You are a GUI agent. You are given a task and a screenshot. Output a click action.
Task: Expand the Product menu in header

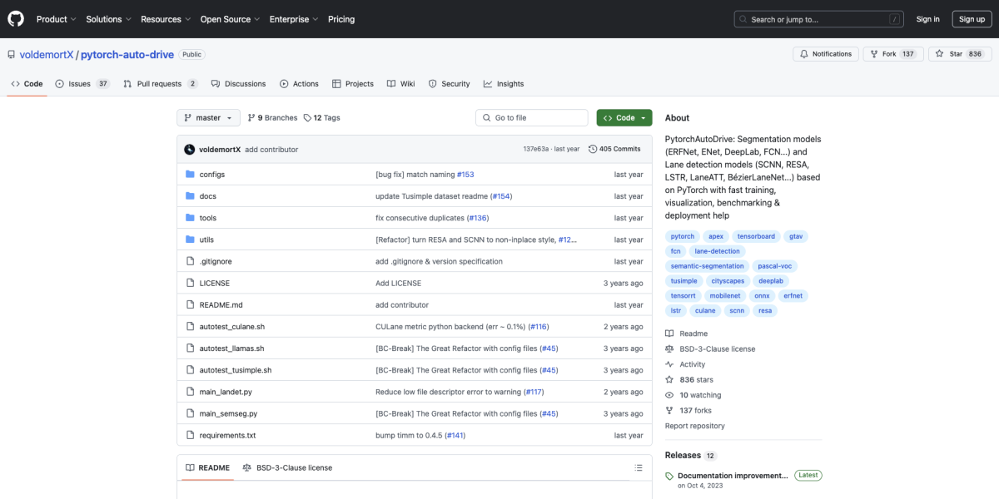56,19
